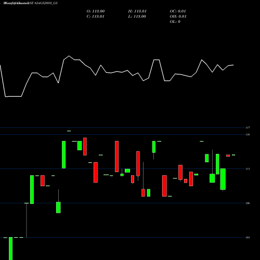Viewport: 260px width, 260px height.
Task: Click the 111 price axis label
Action: 248,169
